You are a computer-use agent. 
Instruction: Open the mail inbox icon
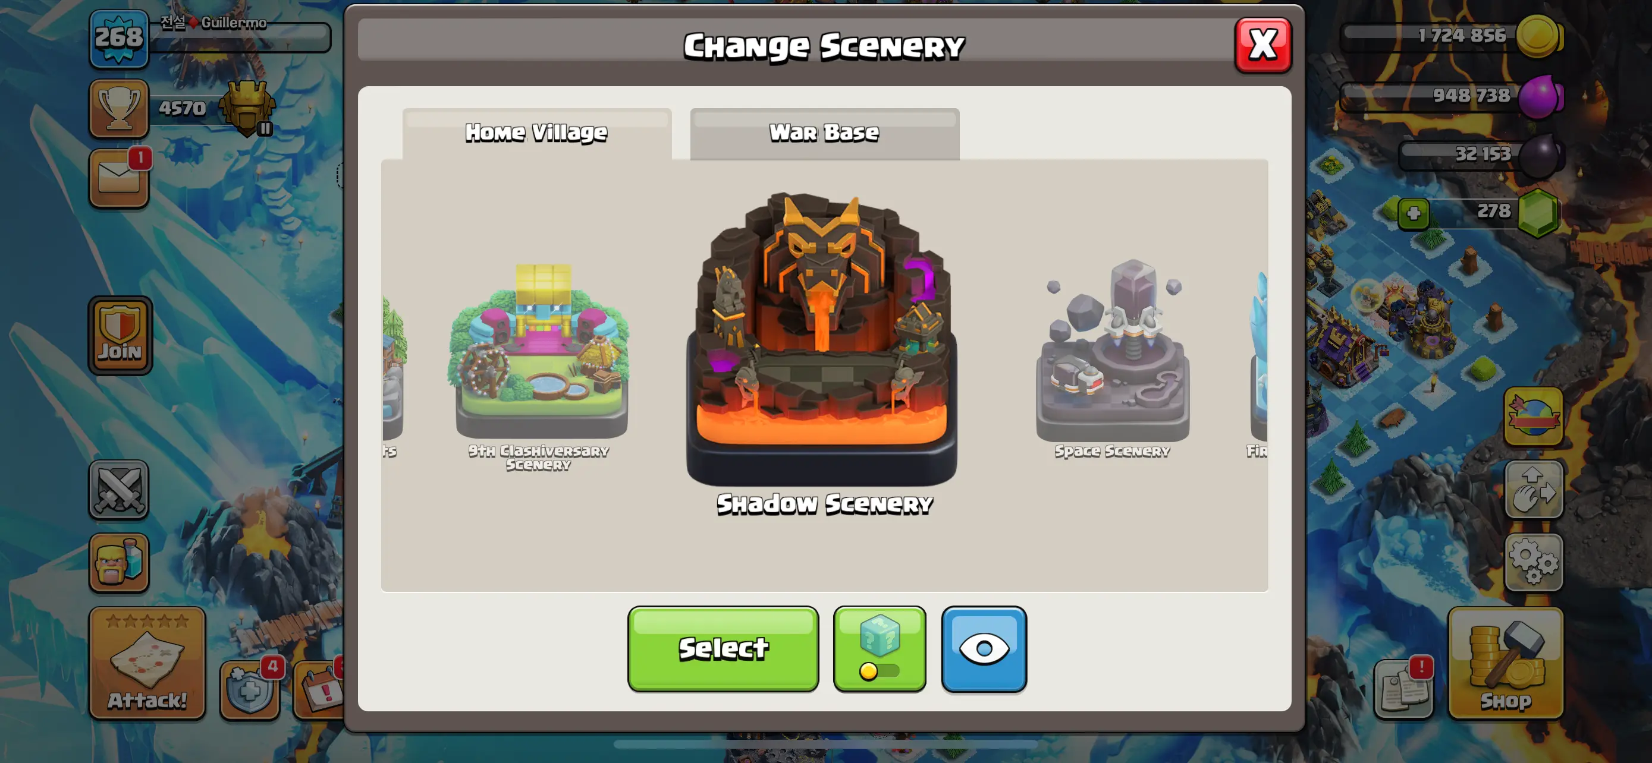(x=120, y=179)
